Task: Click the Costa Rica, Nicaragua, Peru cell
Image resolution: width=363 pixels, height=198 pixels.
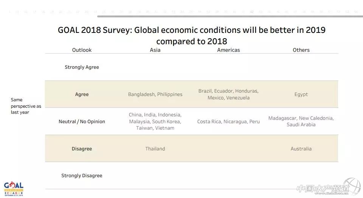Action: (228, 122)
